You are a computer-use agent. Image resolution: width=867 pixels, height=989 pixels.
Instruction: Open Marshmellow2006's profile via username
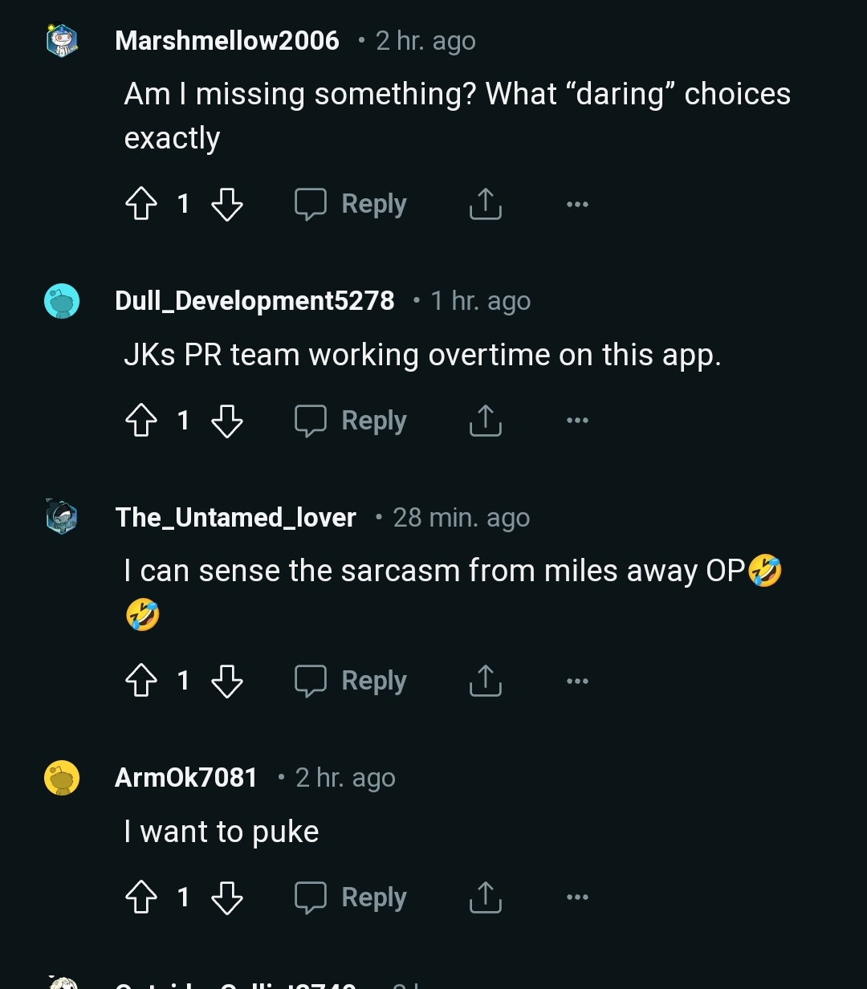(x=227, y=40)
